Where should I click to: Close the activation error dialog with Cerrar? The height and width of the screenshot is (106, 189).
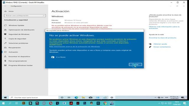[135, 64]
